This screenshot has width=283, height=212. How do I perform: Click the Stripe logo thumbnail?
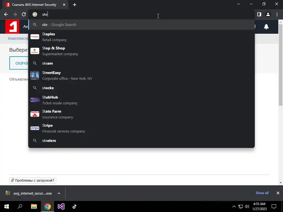(x=35, y=128)
